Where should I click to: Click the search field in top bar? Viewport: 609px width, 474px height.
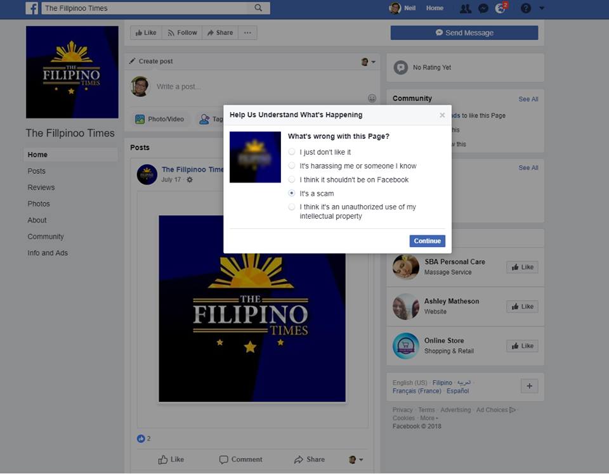pos(146,8)
